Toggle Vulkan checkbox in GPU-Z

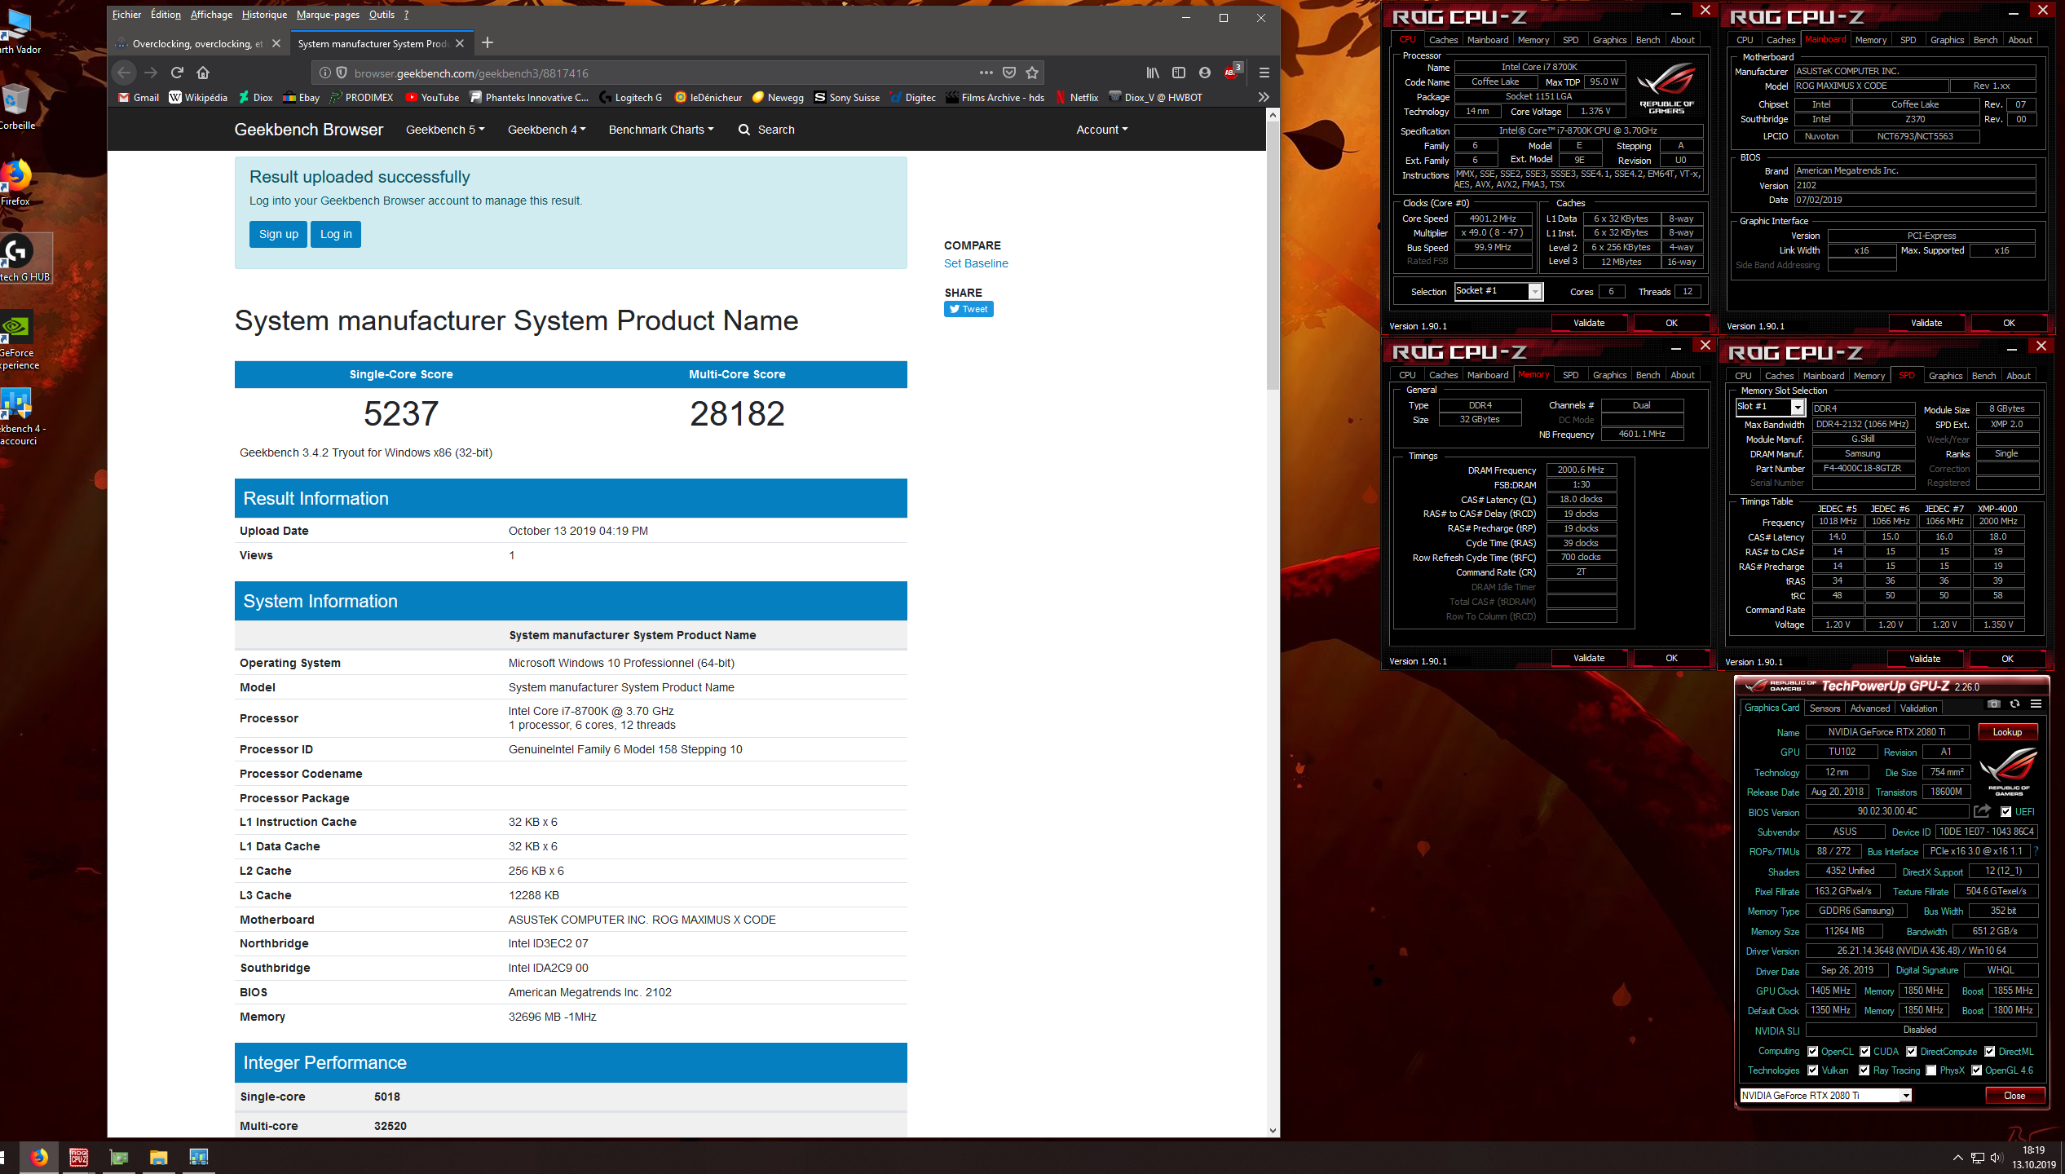(1813, 1070)
